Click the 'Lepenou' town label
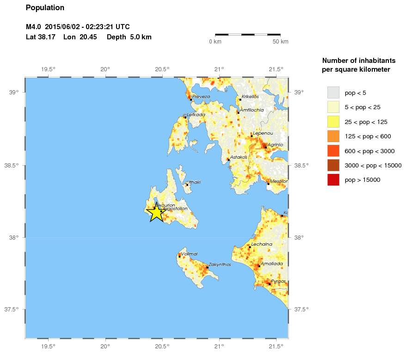406x353 pixels. (x=263, y=133)
